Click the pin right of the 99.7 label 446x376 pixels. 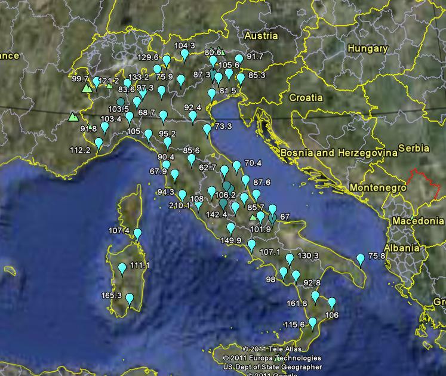coord(97,82)
